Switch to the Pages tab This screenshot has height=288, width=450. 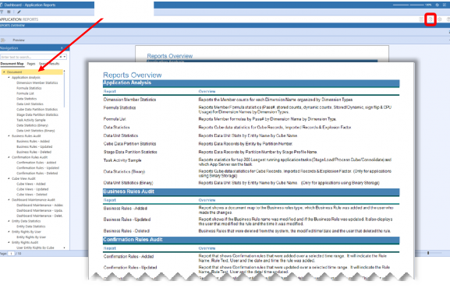pyautogui.click(x=31, y=64)
